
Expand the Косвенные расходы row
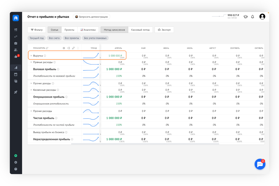(31, 90)
